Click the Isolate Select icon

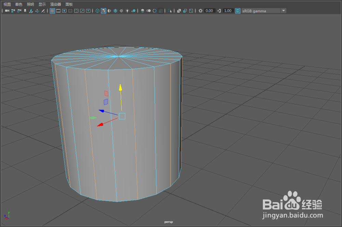[170, 11]
